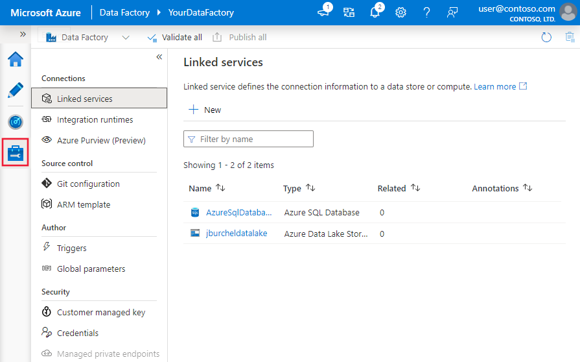Open the feedback person icon

pos(452,12)
